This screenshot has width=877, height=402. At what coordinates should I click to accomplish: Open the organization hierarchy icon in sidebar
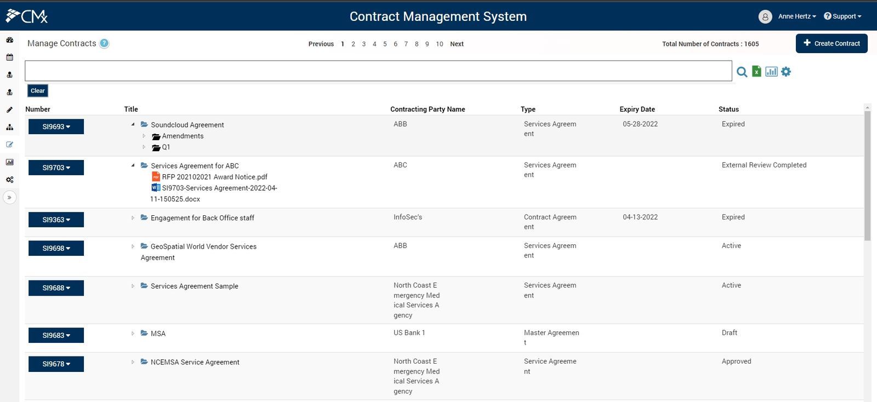[x=9, y=127]
